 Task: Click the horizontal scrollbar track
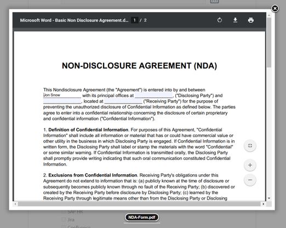click(x=139, y=204)
